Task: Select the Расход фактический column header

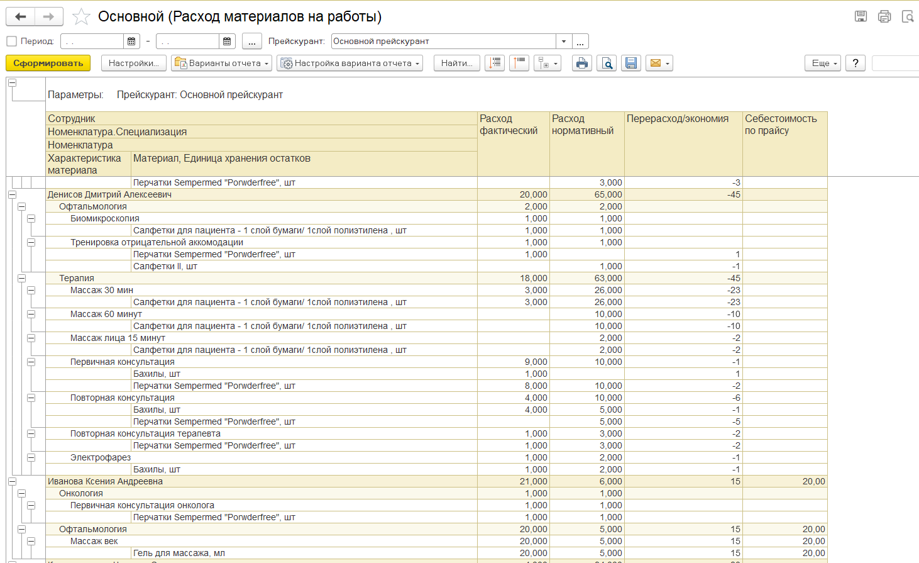Action: click(514, 144)
